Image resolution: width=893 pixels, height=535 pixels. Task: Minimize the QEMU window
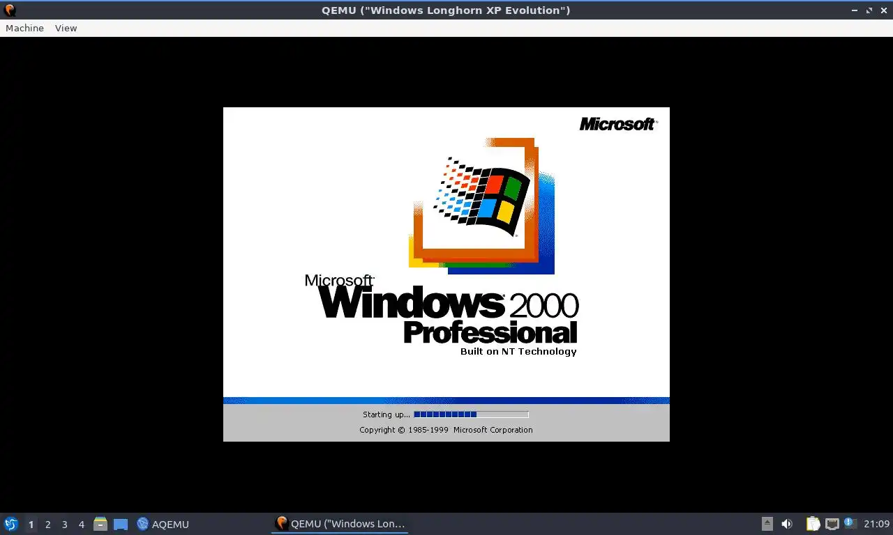(855, 10)
